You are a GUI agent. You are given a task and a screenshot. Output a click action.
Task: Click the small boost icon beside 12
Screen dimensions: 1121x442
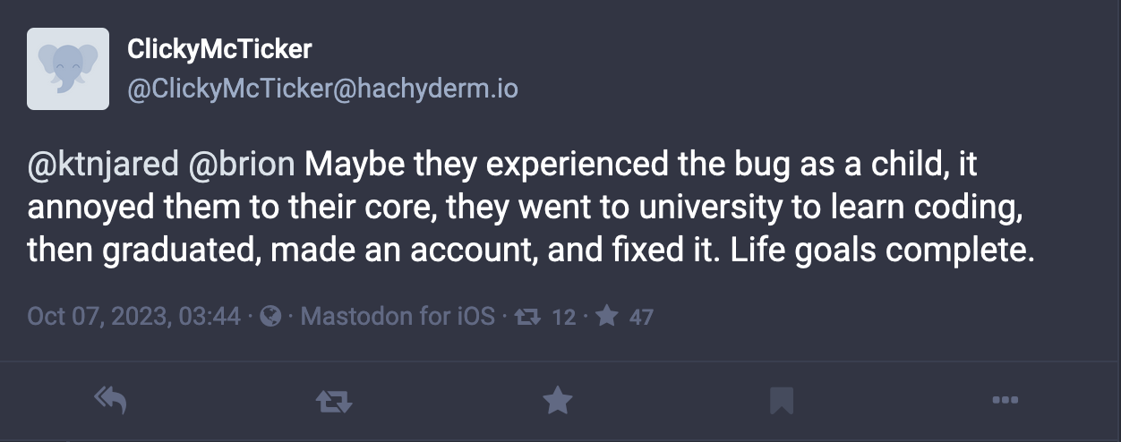[529, 317]
